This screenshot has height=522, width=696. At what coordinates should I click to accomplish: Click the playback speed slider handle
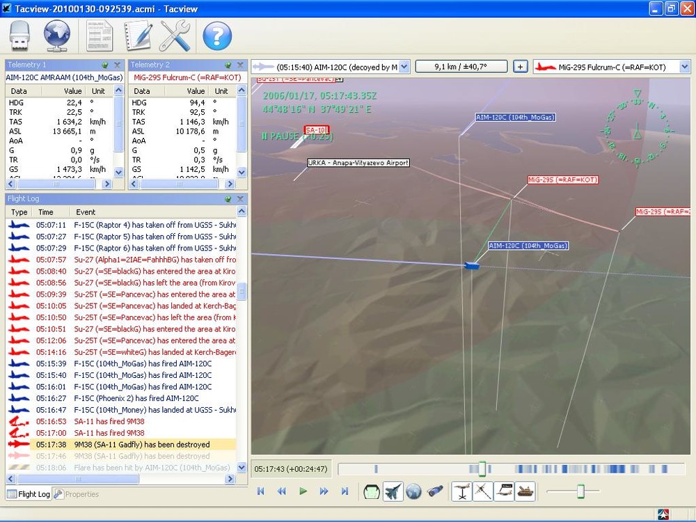tap(580, 491)
